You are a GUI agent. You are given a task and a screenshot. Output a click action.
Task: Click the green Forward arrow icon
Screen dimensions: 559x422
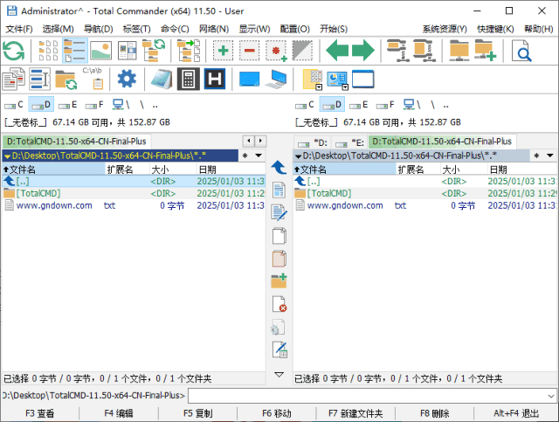click(362, 51)
